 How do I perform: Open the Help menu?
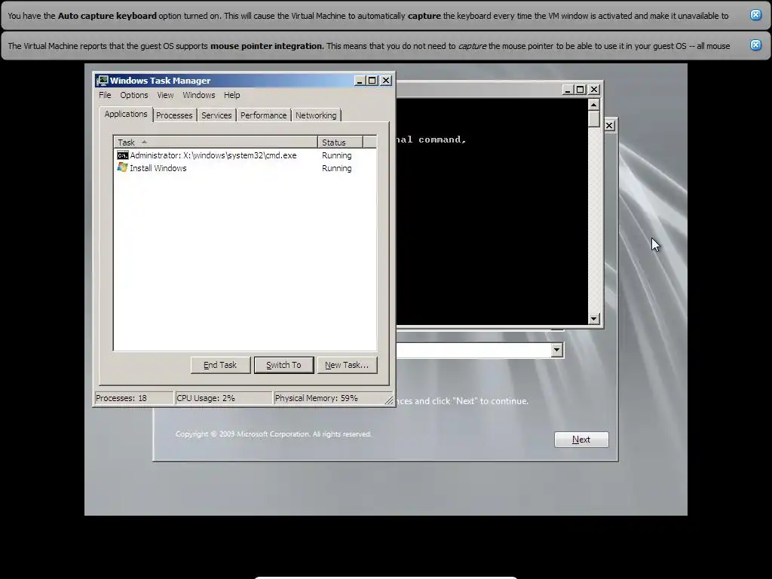pyautogui.click(x=232, y=95)
